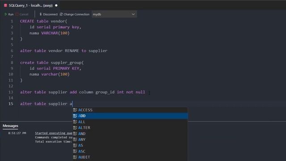Click the keyword icon beside ALL
This screenshot has height=161, width=286.
(x=75, y=122)
